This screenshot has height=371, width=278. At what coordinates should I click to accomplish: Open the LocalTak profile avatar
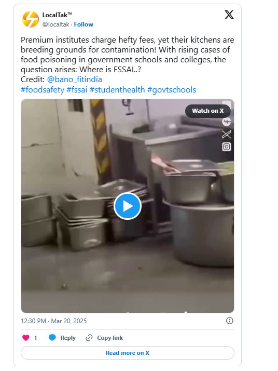[x=31, y=19]
